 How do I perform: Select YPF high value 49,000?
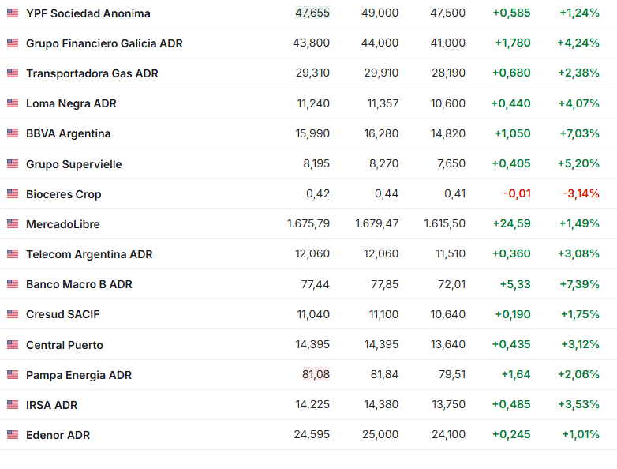380,13
